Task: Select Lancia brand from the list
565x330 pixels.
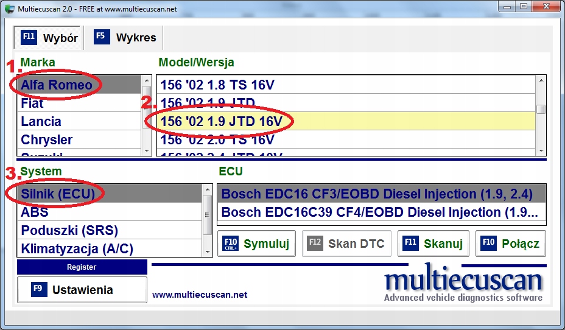Action: pos(79,121)
